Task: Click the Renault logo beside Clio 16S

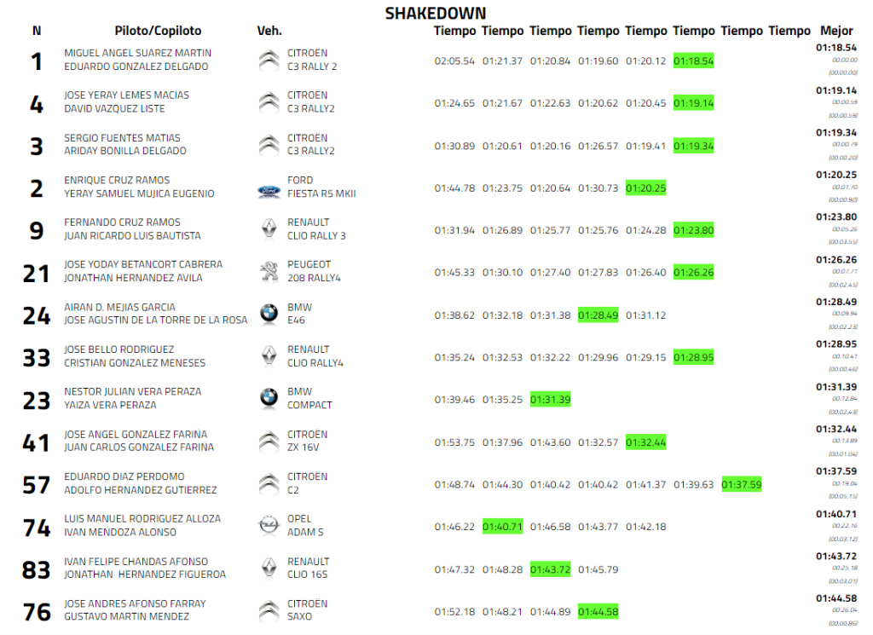Action: [269, 568]
